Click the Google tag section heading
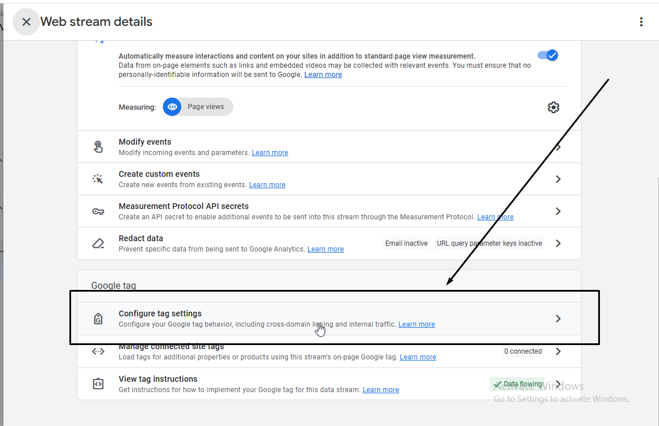This screenshot has width=659, height=426. 114,285
